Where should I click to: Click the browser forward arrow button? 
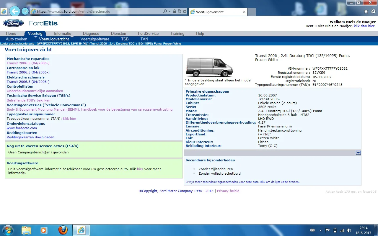(x=25, y=12)
